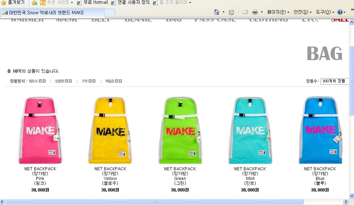This screenshot has width=354, height=205.
Task: Open the 무료 Hotmail favorites link
Action: click(x=92, y=2)
